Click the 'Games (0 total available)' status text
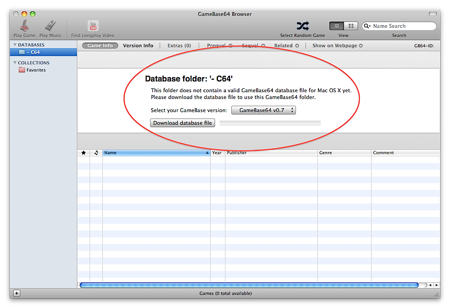The height and width of the screenshot is (308, 450). click(x=225, y=293)
